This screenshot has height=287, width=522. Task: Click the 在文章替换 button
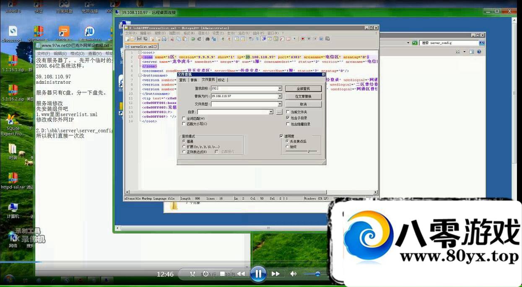[x=303, y=96]
